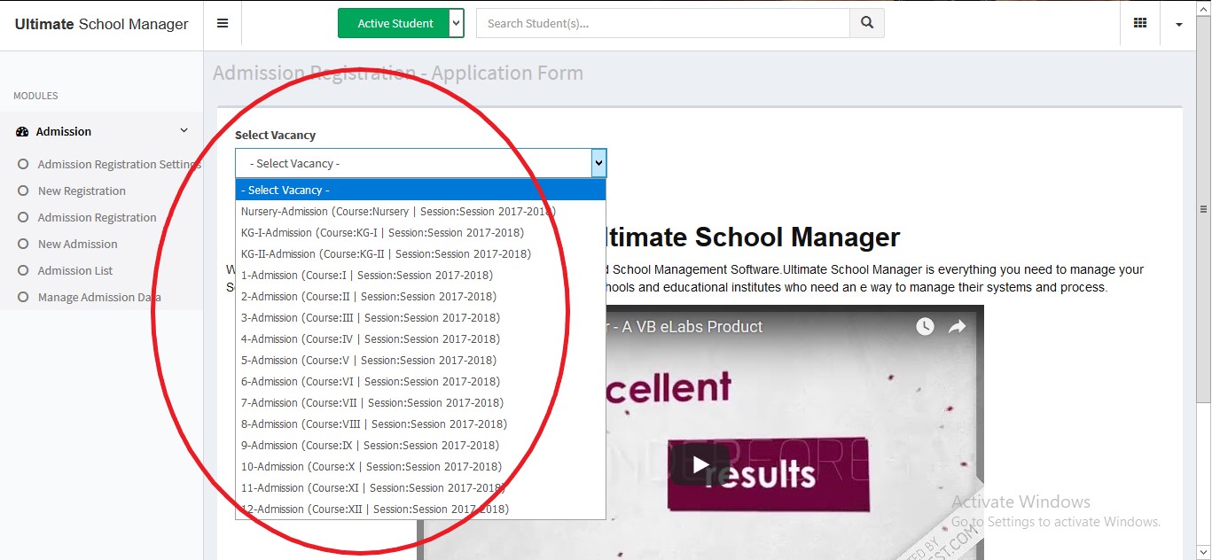The image size is (1212, 560).
Task: Open Manage Admission Data in sidebar
Action: pos(99,297)
